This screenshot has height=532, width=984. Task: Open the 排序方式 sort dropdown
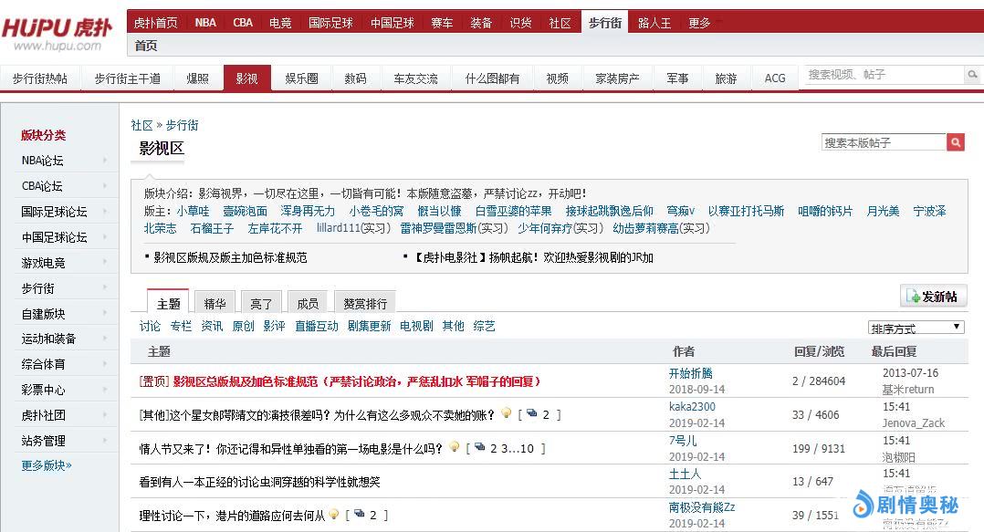tap(916, 328)
